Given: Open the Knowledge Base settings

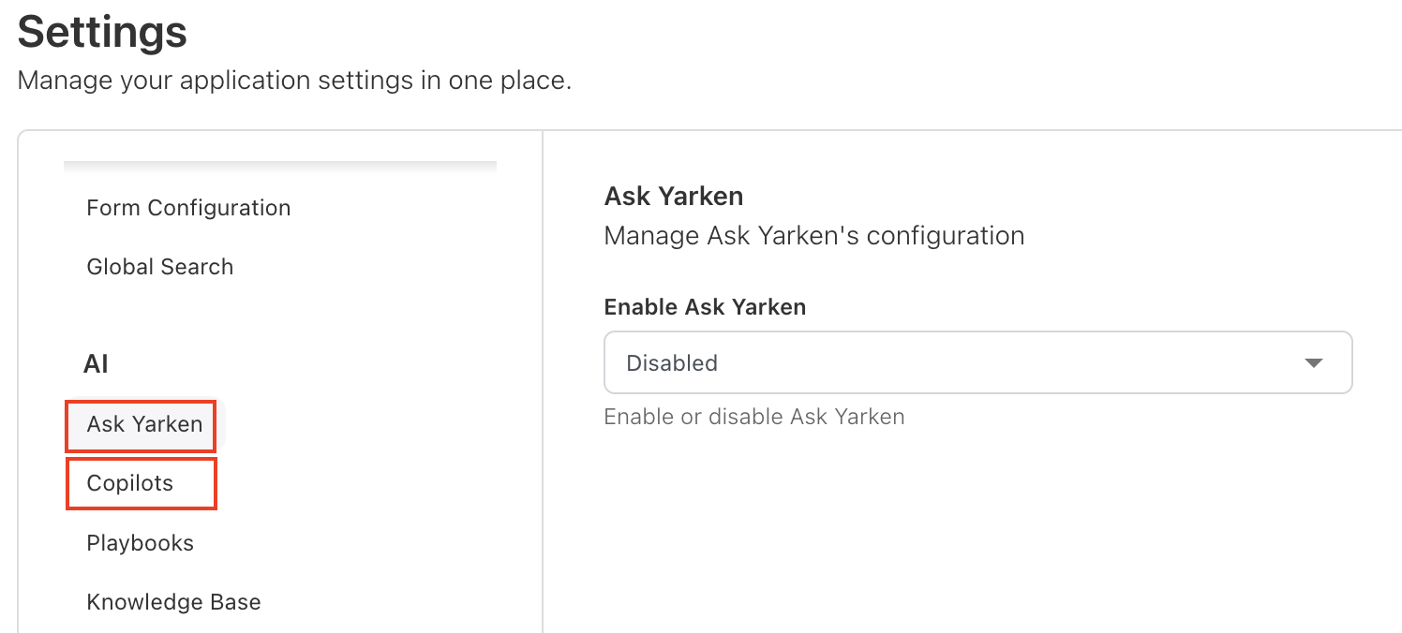Looking at the screenshot, I should pos(173,602).
